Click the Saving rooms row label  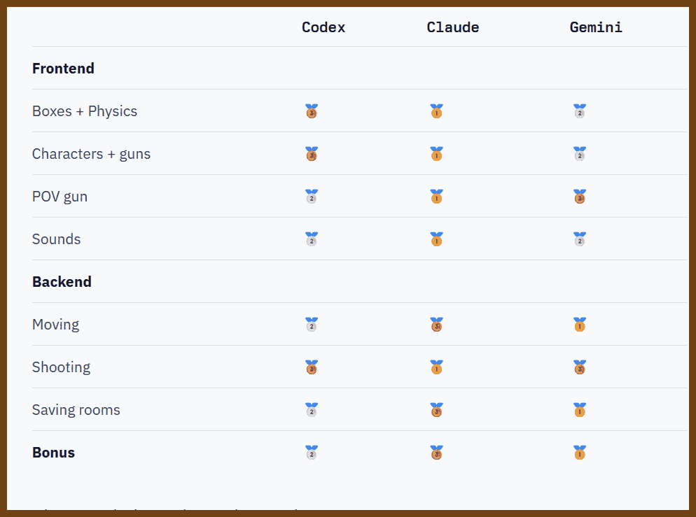click(76, 410)
